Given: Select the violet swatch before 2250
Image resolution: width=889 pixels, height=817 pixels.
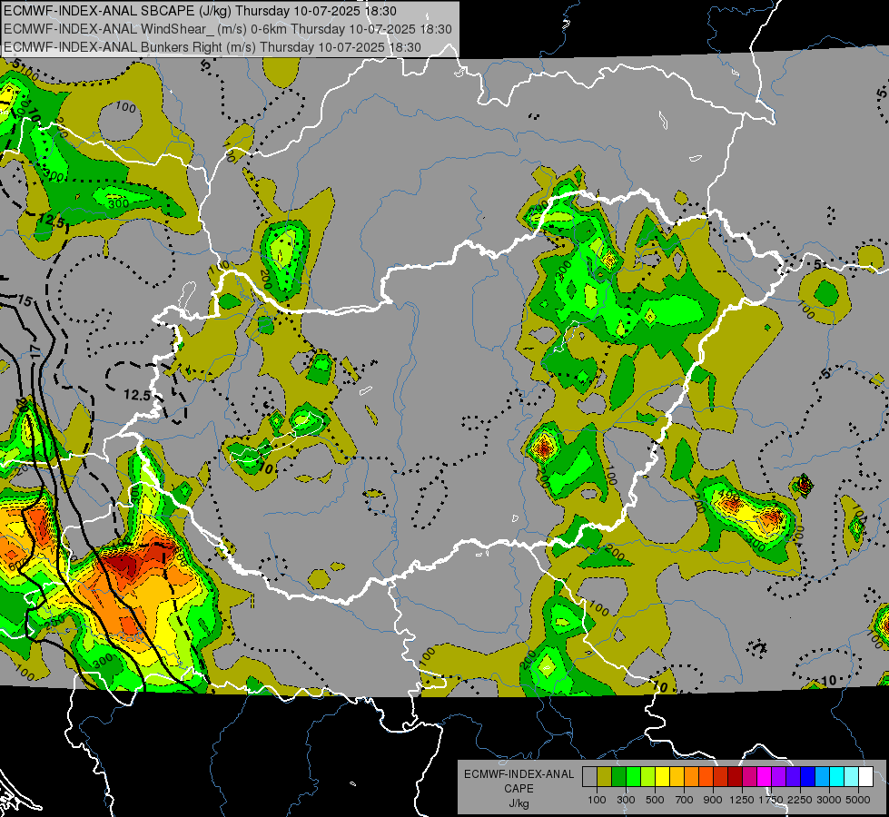Looking at the screenshot, I should [794, 776].
